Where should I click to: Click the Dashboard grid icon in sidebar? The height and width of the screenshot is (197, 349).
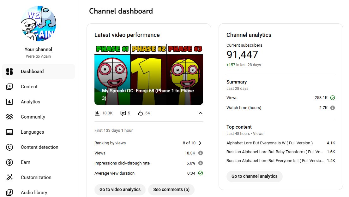pos(9,72)
